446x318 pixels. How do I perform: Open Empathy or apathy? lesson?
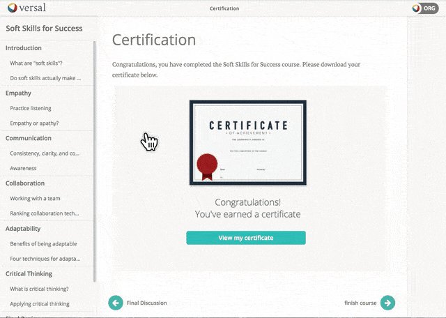[34, 123]
